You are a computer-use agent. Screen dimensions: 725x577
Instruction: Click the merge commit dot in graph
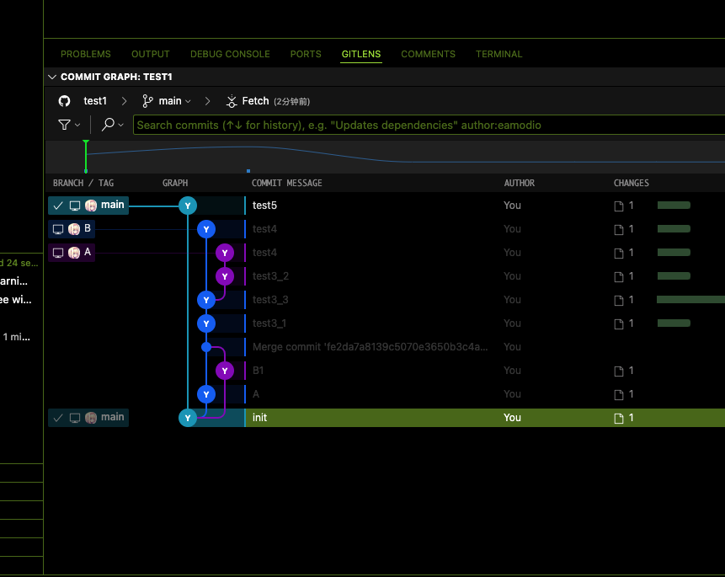point(206,347)
